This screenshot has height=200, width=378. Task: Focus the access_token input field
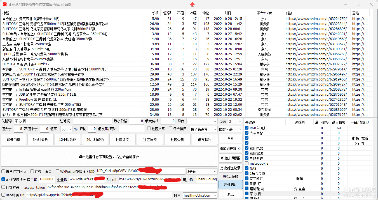click(132, 187)
